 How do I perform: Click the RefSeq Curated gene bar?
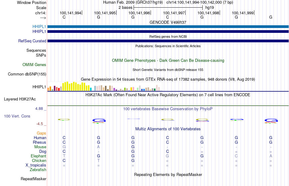pos(168,41)
